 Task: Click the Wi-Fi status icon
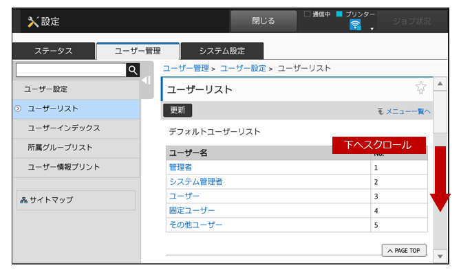click(x=355, y=25)
